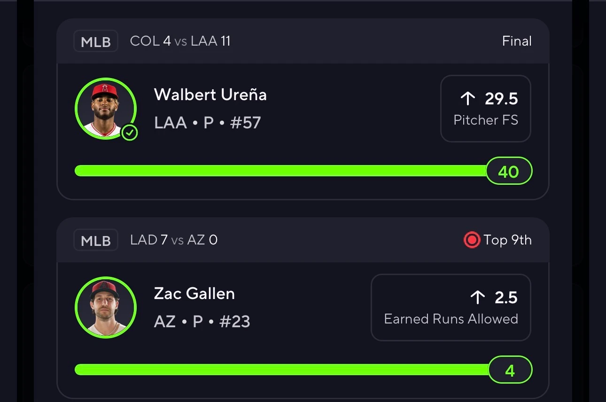Click the up arrow beside 2.5
Screen dimensions: 606x402
pos(477,297)
